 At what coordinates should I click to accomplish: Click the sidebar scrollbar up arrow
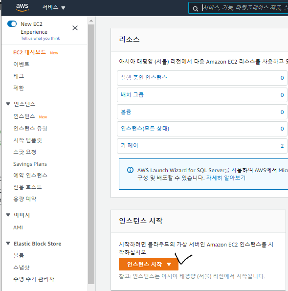[91, 21]
